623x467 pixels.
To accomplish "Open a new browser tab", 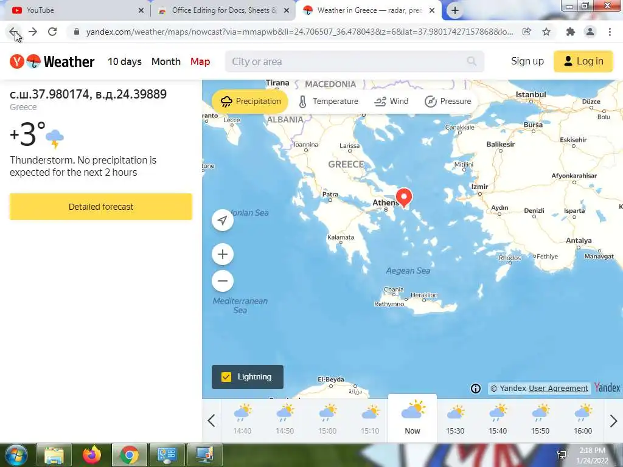I will pos(455,10).
